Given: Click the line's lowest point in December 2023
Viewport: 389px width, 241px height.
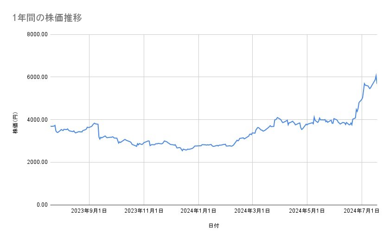Looking at the screenshot, I should tap(183, 151).
